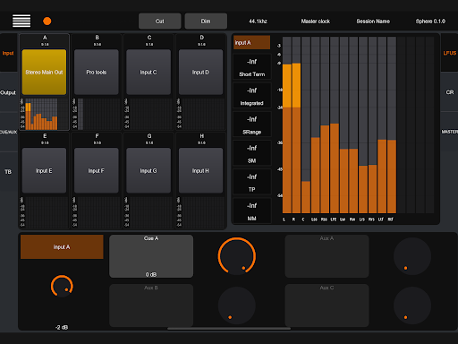Click the mini meter under Input C

[148, 114]
